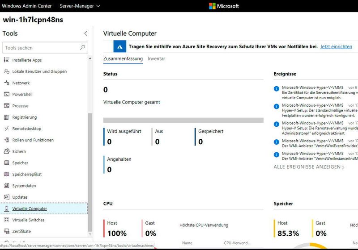This screenshot has width=358, height=250.
Task: Click the tools list scroll-up arrow
Action: point(90,58)
